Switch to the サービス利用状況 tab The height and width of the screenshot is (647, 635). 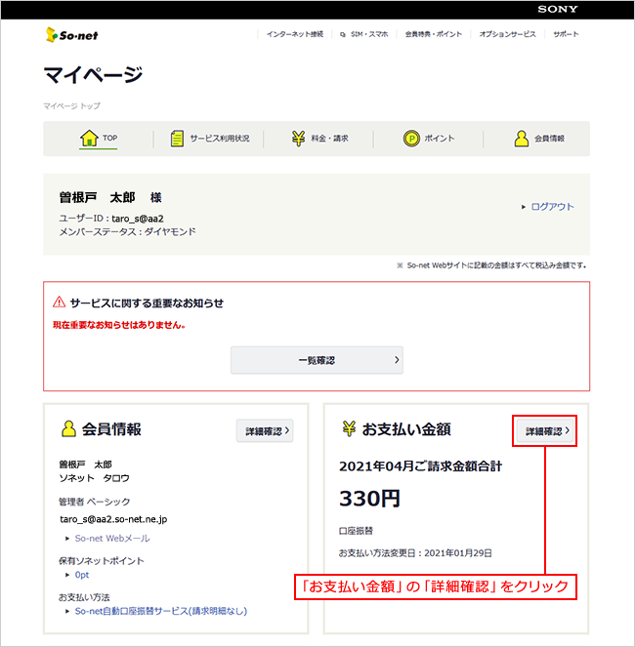pyautogui.click(x=209, y=139)
